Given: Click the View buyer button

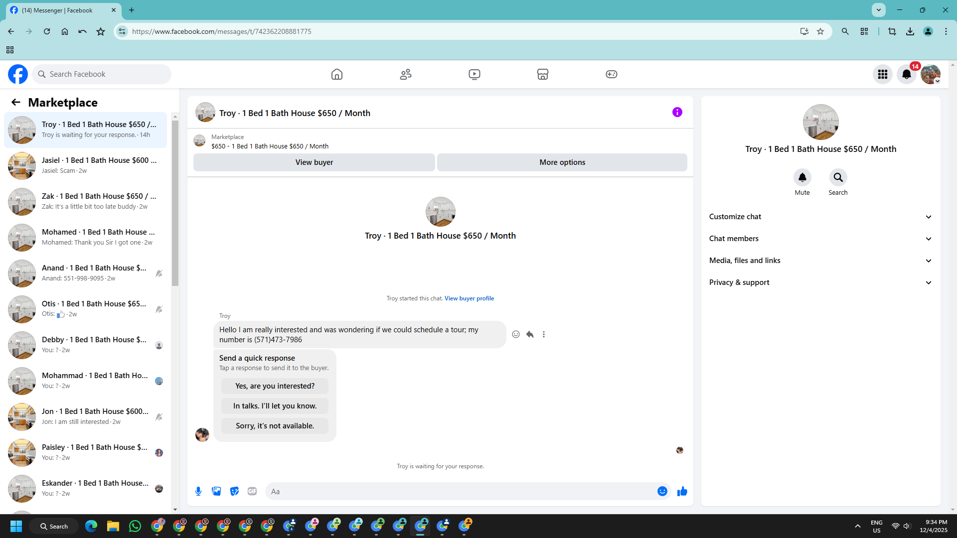Looking at the screenshot, I should coord(314,162).
